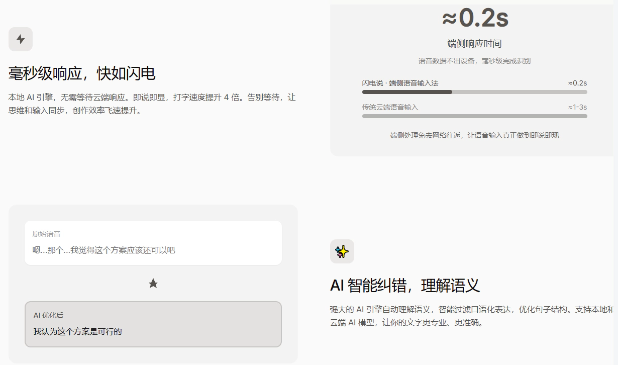This screenshot has height=365, width=618.
Task: Click the heading 毫秒级响应，快如闪电
Action: 82,73
